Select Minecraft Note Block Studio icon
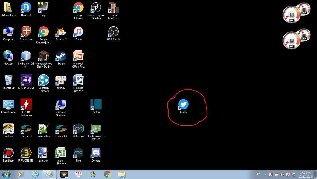The width and height of the screenshot is (317, 179). pyautogui.click(x=44, y=59)
